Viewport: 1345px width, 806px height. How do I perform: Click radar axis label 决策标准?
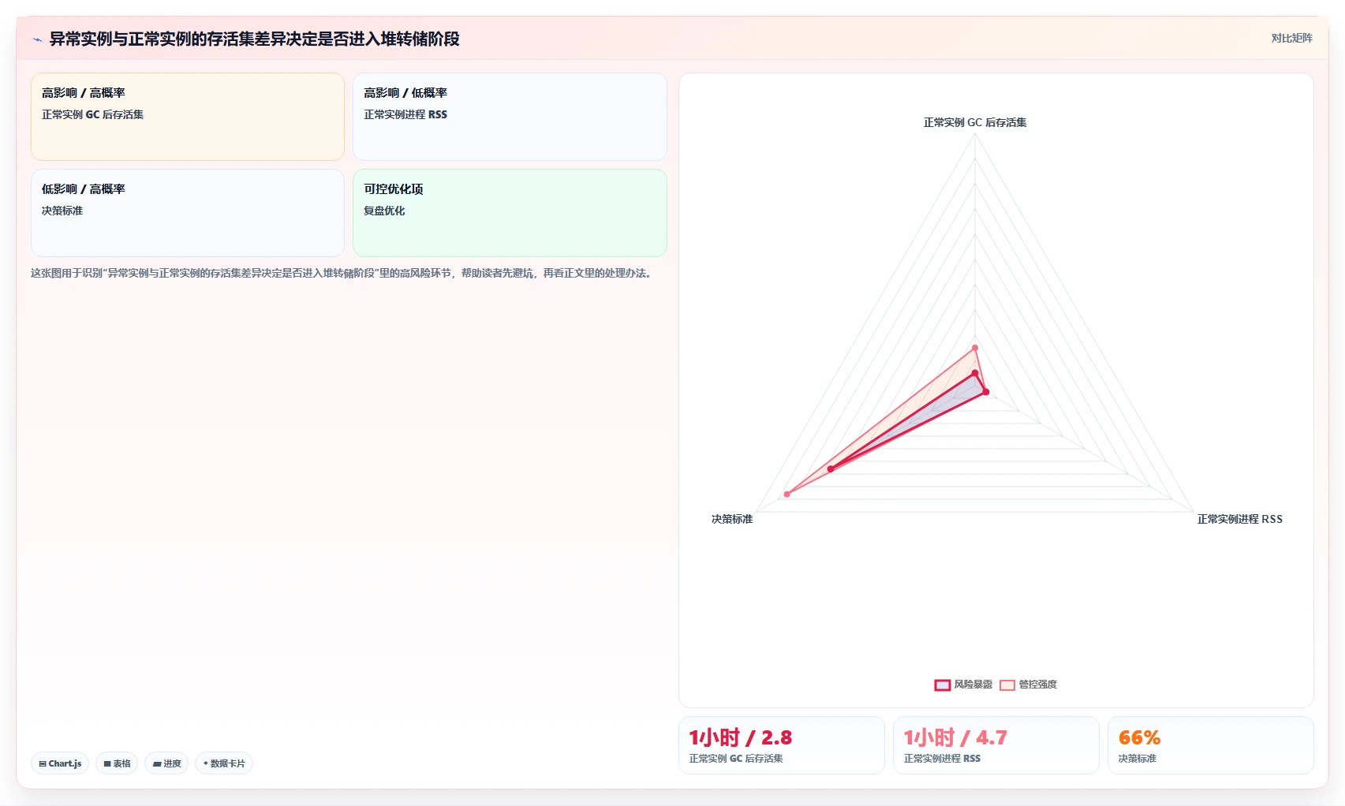click(x=732, y=519)
